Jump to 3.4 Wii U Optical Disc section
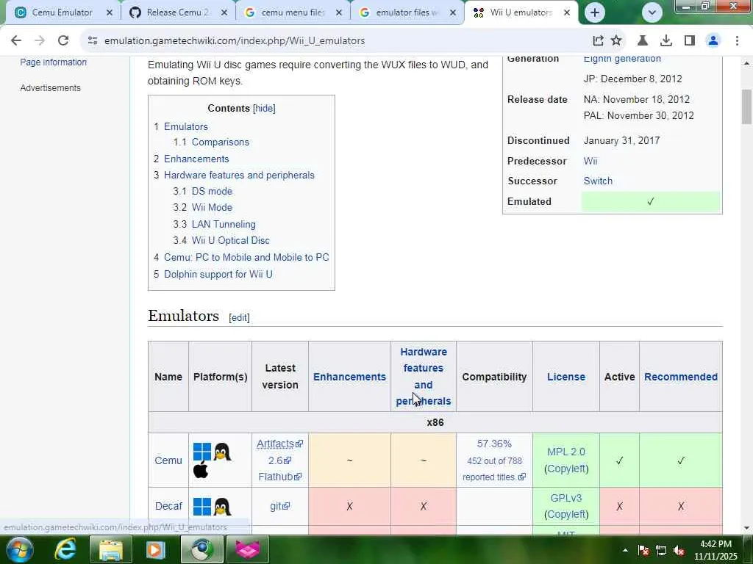The width and height of the screenshot is (753, 564). point(221,241)
